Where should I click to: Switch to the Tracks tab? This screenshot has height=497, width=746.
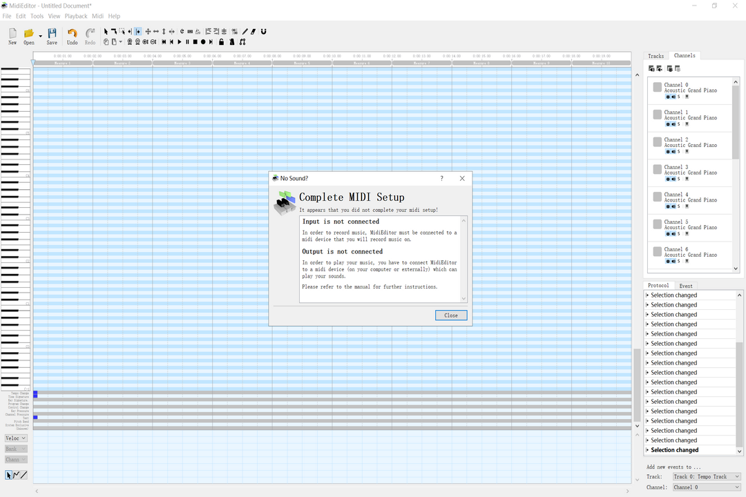click(656, 55)
